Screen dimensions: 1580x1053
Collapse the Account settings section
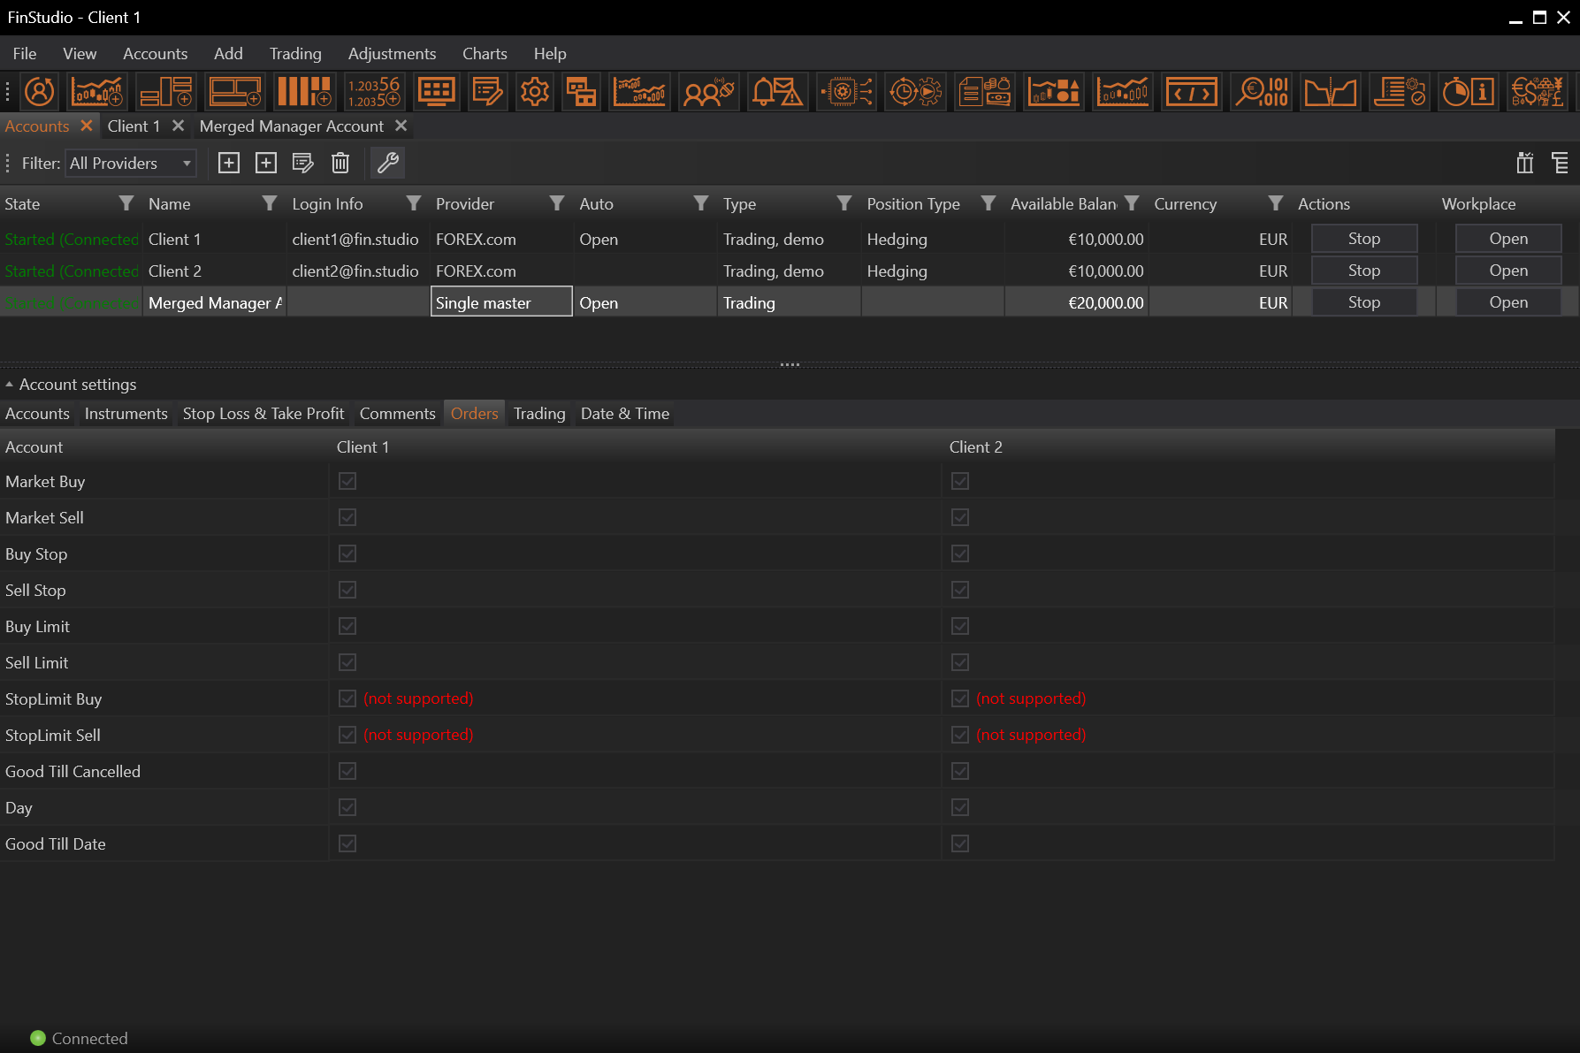pos(10,385)
